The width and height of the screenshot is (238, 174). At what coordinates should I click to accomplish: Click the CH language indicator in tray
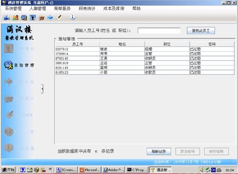213,170
